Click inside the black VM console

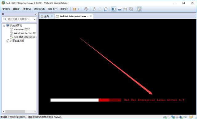tap(118, 67)
